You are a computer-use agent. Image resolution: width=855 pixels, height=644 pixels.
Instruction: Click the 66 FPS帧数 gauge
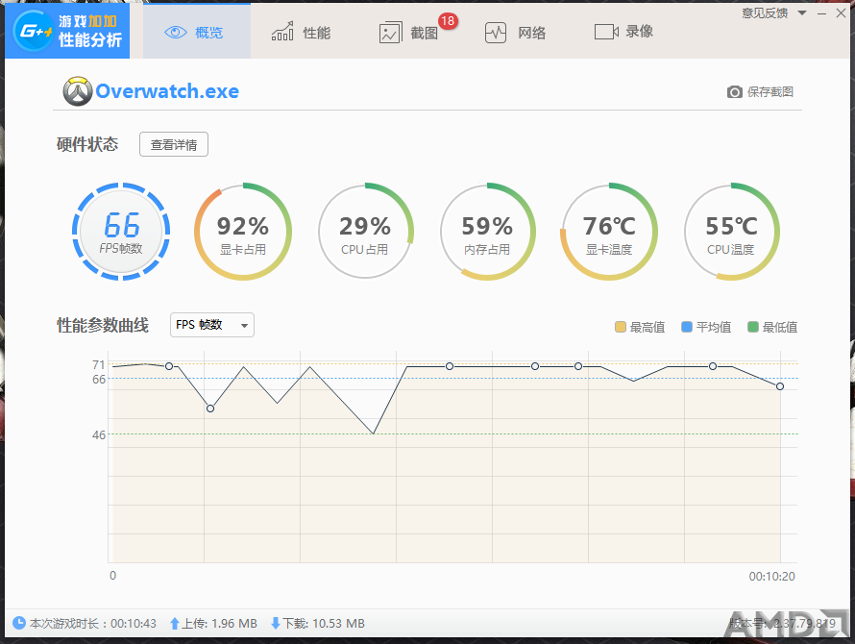coord(121,232)
